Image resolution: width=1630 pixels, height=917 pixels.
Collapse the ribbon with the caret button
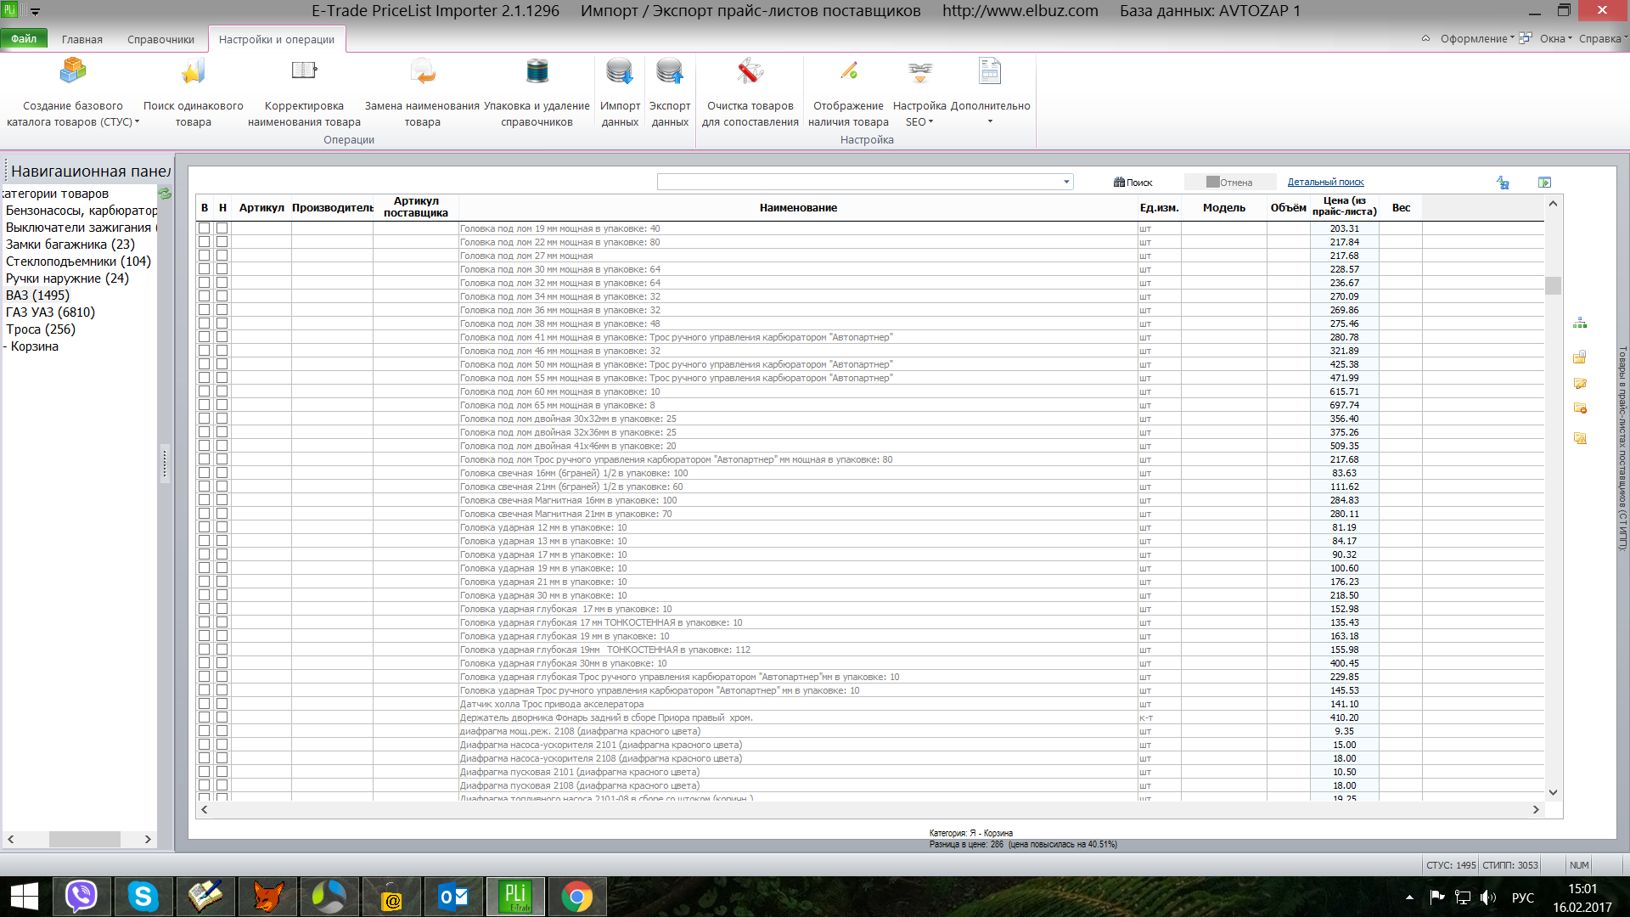coord(1425,39)
